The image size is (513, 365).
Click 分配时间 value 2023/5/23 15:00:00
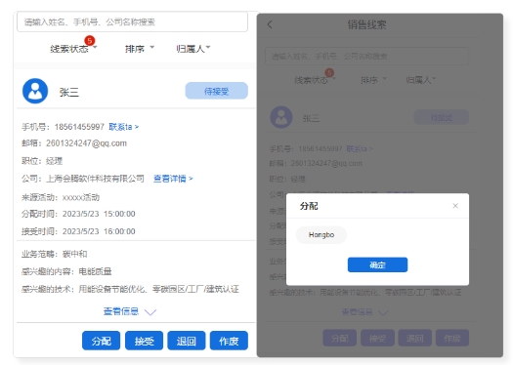click(99, 214)
